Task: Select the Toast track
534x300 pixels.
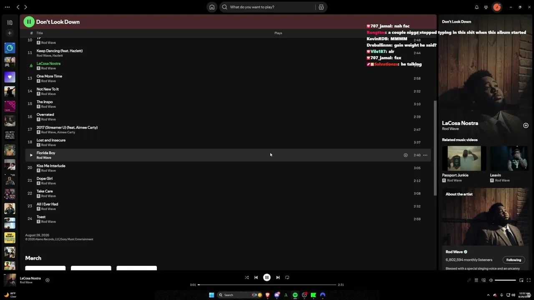Action: (x=228, y=219)
